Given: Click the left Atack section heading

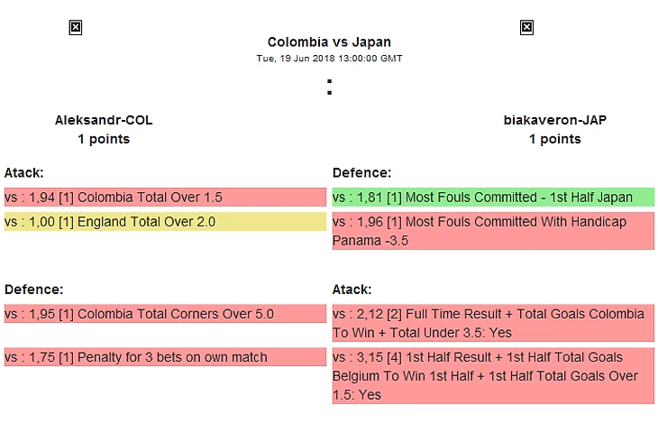Looking at the screenshot, I should tap(24, 172).
